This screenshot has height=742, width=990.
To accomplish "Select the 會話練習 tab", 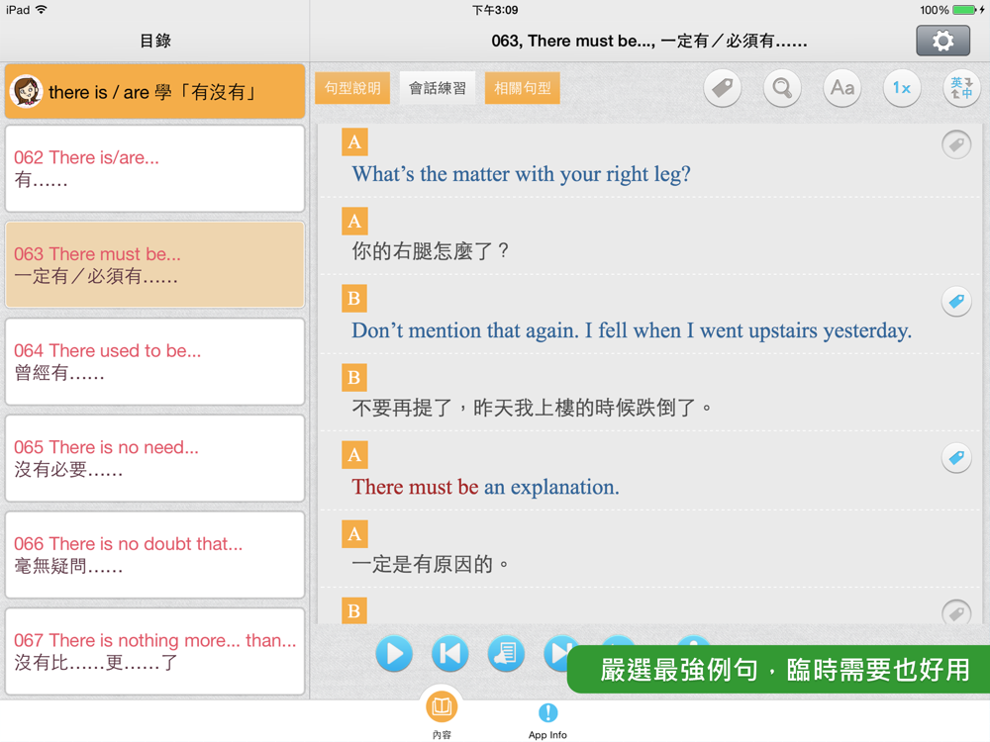I will point(438,88).
